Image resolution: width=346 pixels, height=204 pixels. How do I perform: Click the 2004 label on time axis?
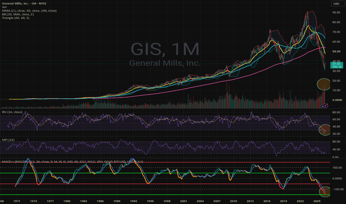(200, 201)
